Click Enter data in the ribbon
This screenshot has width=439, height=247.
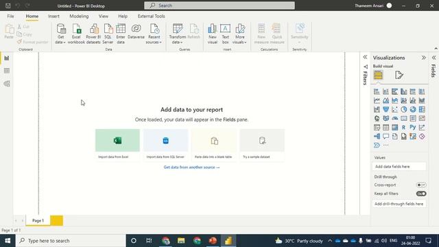click(121, 34)
